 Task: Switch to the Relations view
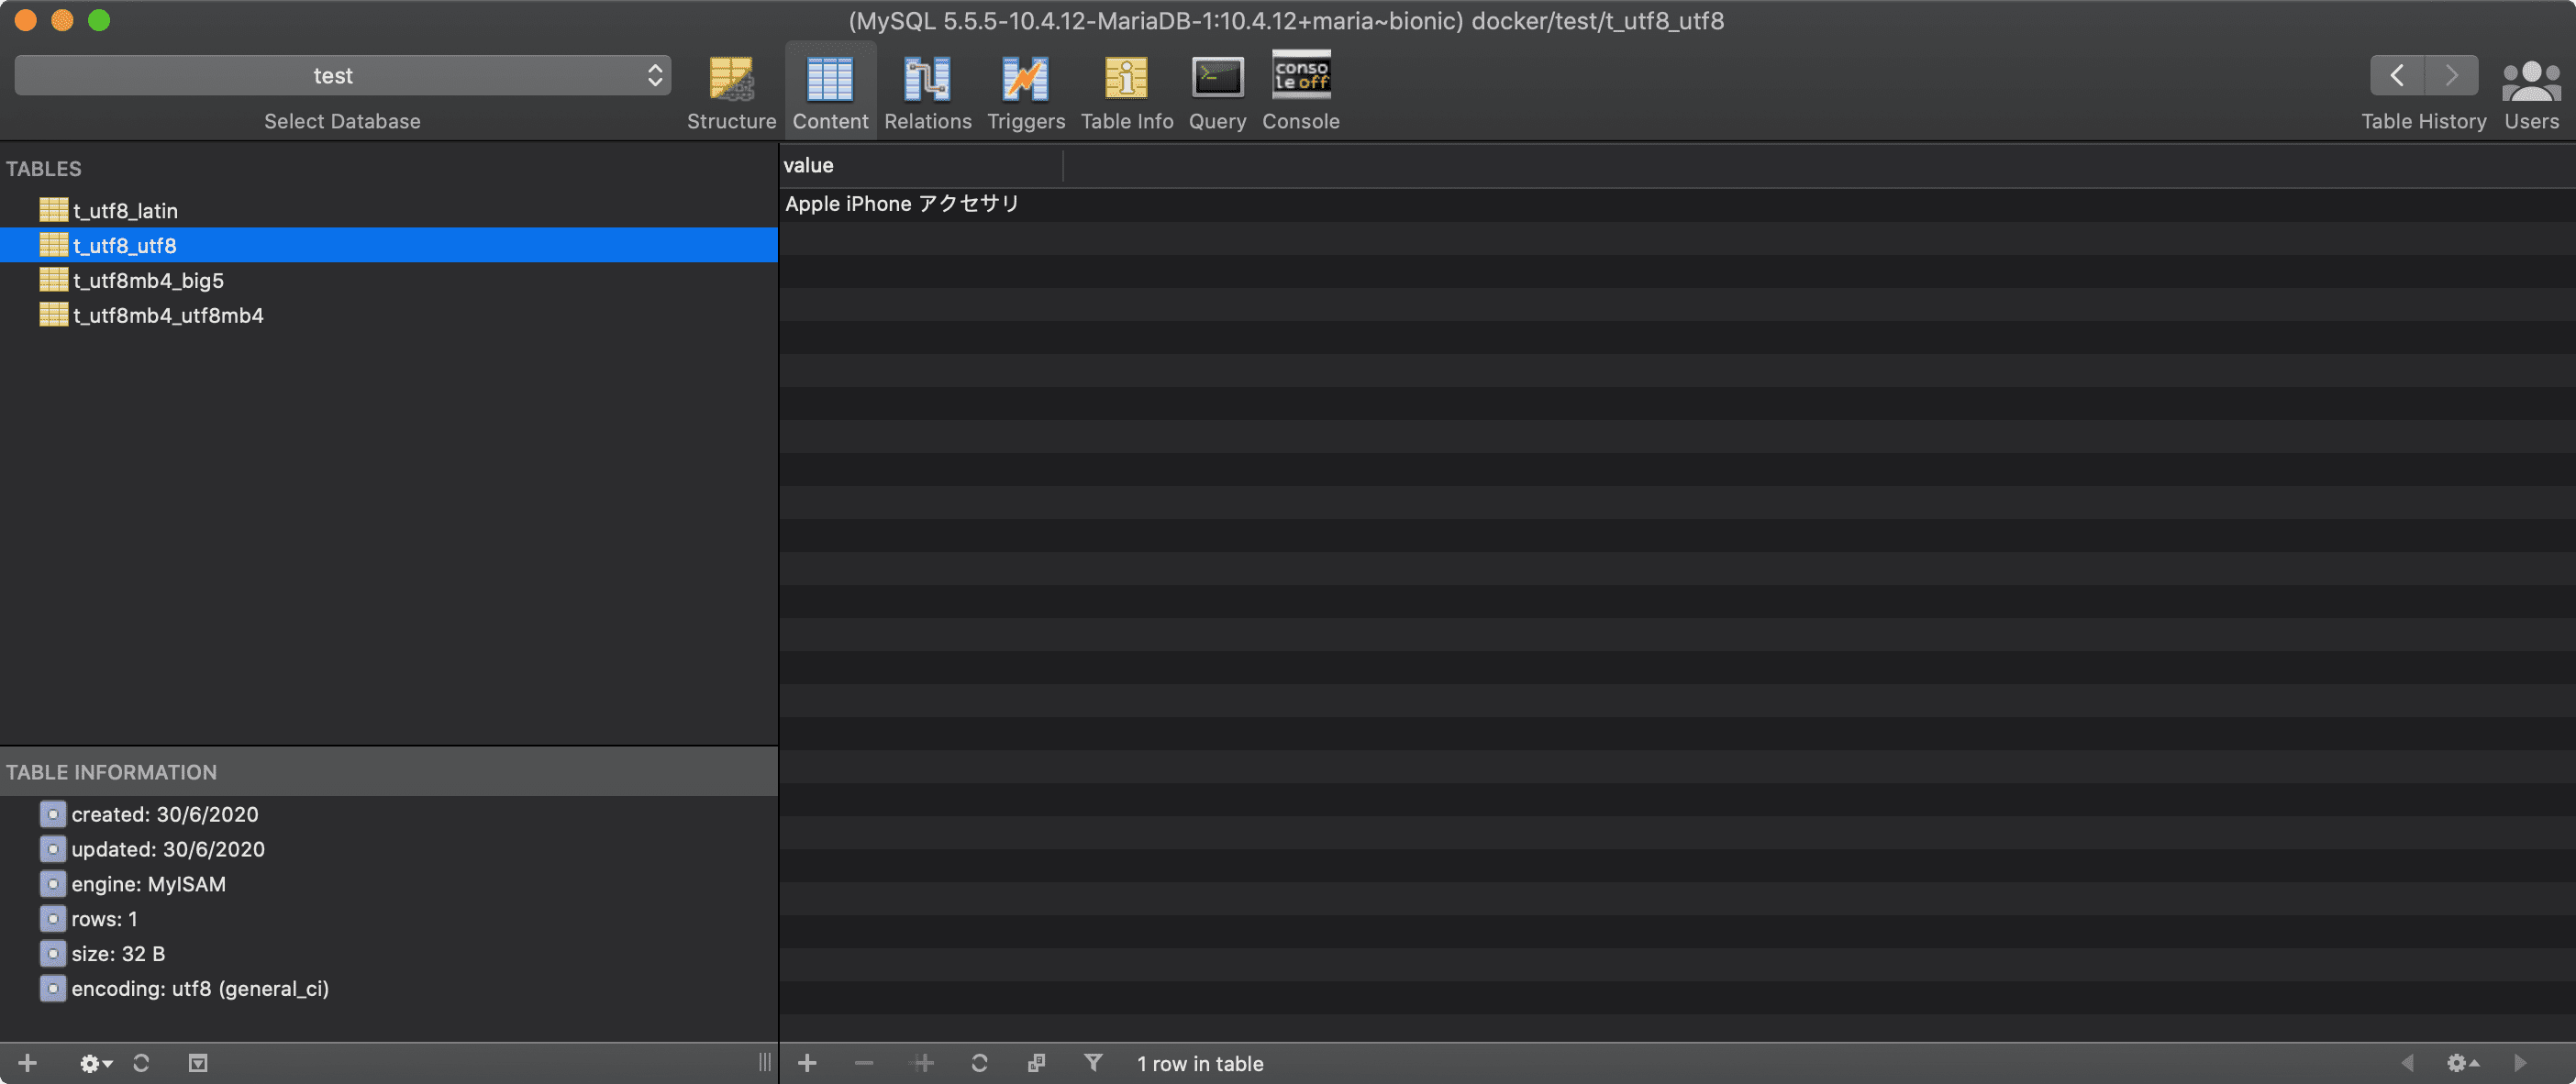click(927, 90)
